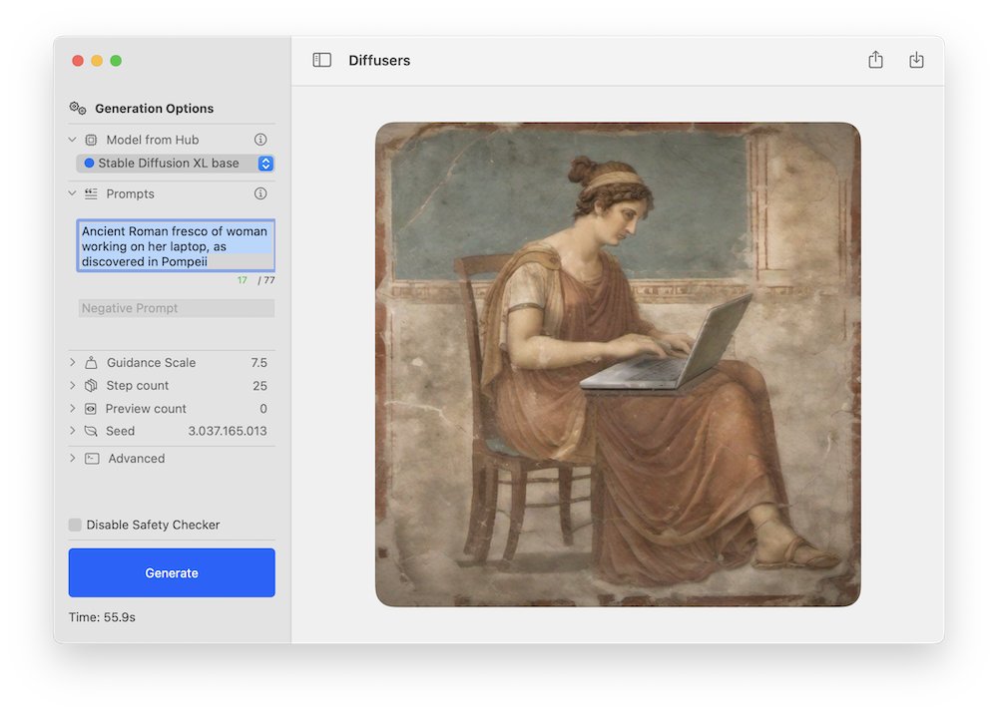Click the share icon in toolbar
Screen dimensions: 998x714
875,60
